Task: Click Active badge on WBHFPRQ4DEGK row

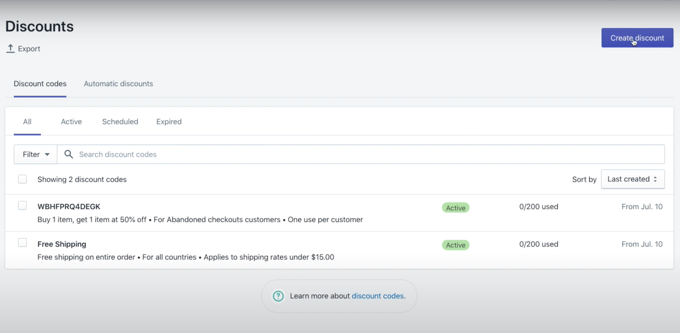Action: (x=456, y=208)
